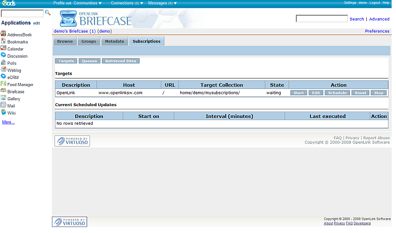Open the Wiki application icon
The image size is (396, 233).
pos(3,113)
